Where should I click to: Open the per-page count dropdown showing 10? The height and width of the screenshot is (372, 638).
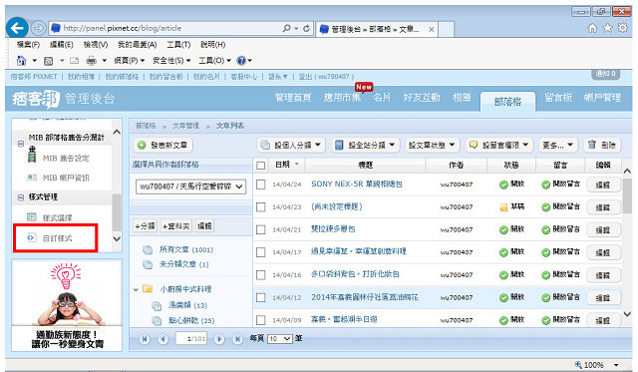pyautogui.click(x=280, y=339)
